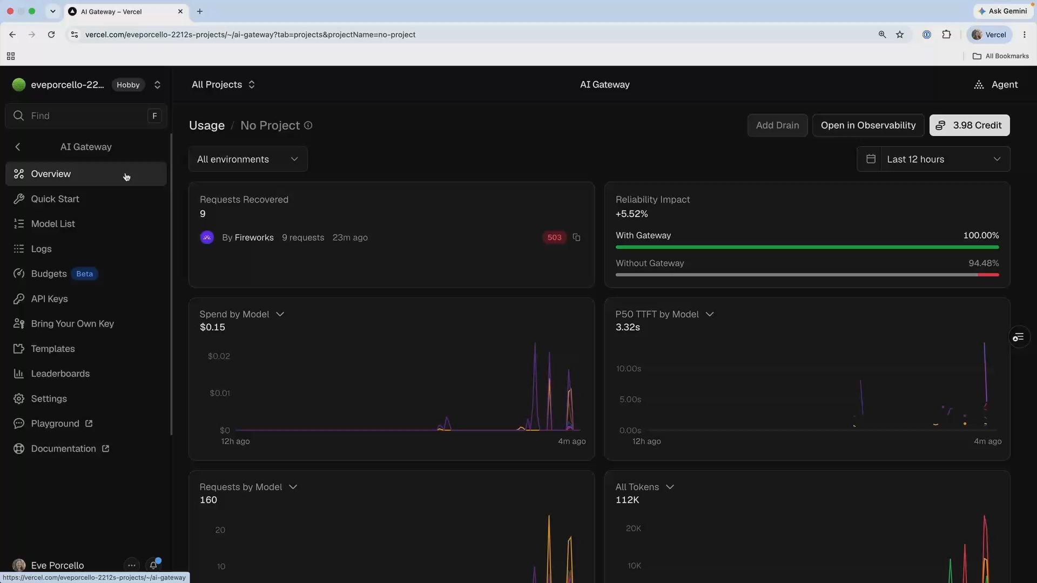Click the Fireworks provider logo

[x=207, y=238]
